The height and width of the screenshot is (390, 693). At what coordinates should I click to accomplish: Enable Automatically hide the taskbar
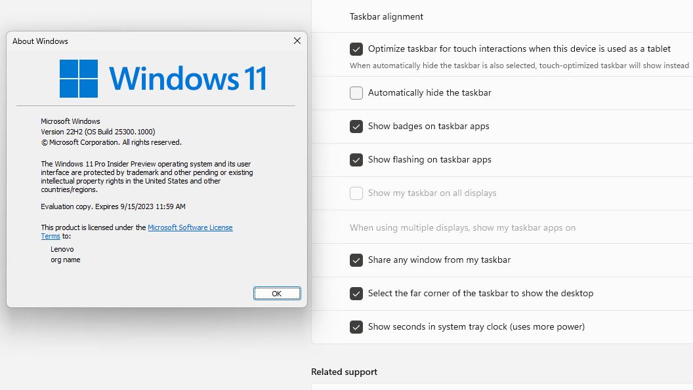coord(356,93)
